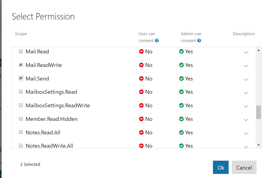
Task: Click the scroll down arrow of the list
Action: pos(259,145)
